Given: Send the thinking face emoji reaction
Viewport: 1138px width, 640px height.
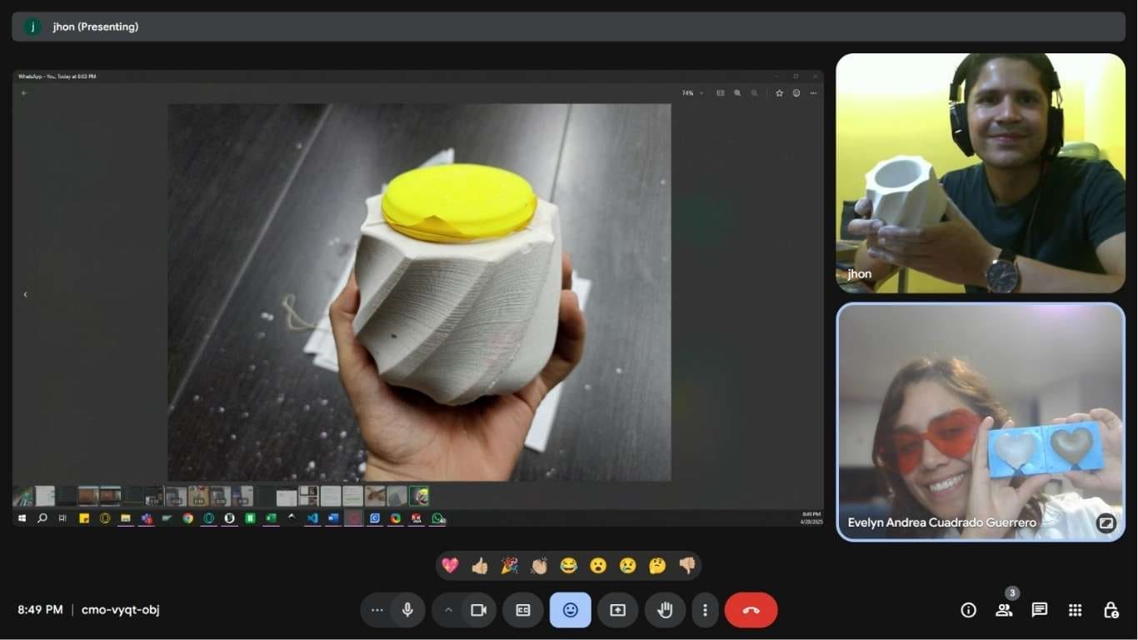Looking at the screenshot, I should 656,566.
